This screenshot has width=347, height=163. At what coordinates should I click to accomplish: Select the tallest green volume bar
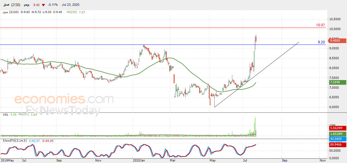[255, 127]
